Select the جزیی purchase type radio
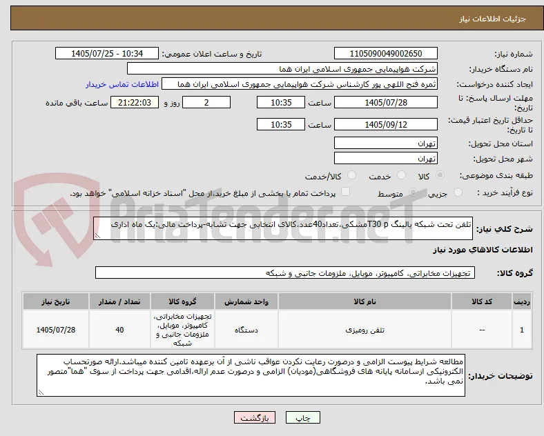Image resolution: width=544 pixels, height=436 pixels. 458,192
